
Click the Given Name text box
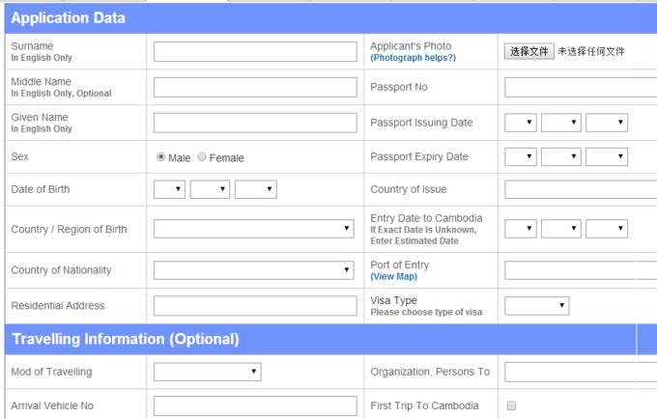pyautogui.click(x=254, y=123)
